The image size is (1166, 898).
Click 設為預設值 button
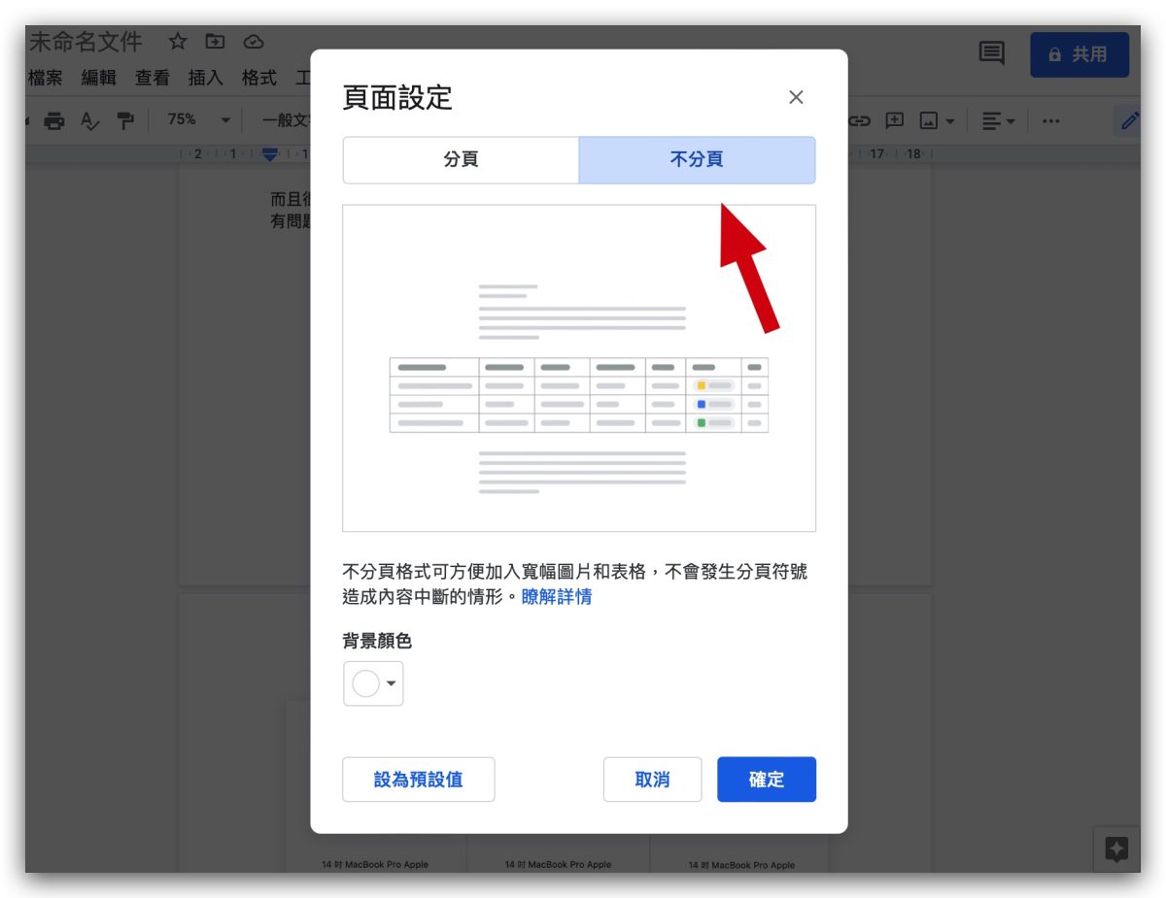(x=419, y=780)
